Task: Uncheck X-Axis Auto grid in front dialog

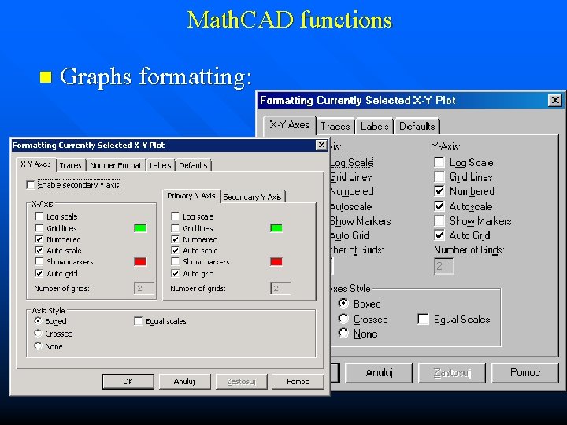Action: tap(39, 273)
